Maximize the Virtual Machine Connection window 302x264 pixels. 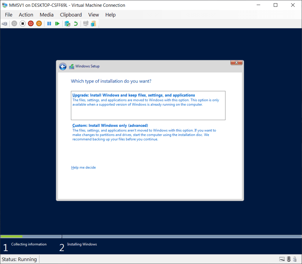276,5
